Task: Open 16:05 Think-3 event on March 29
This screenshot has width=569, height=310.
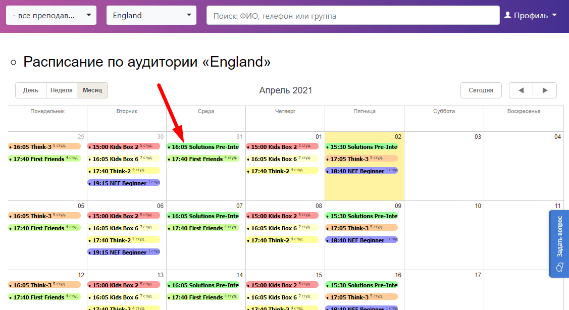Action: (x=44, y=146)
